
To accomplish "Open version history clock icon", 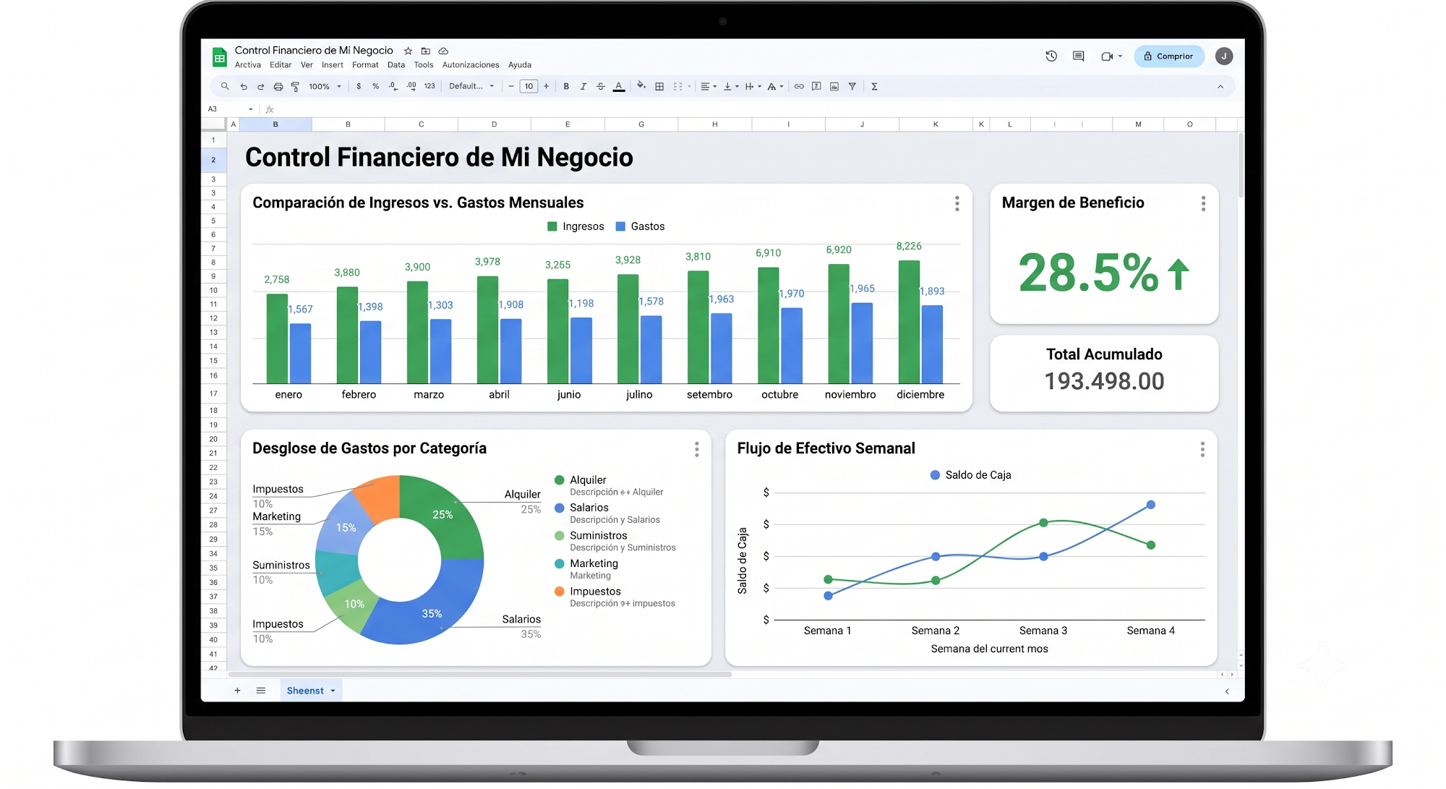I will 1051,56.
